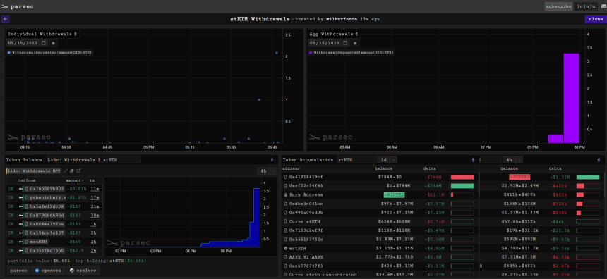Toggle the purple WithdrawalRequested legend in Agg Withdrawals
This screenshot has height=279, width=607.
pos(351,52)
